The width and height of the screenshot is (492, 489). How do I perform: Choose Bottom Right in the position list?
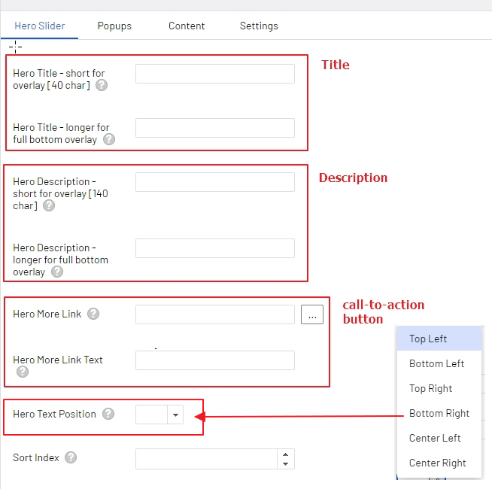coord(439,413)
